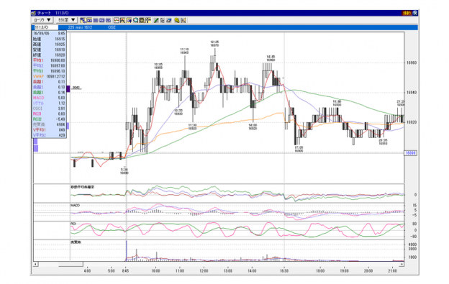
Task: Click the symbol code input 111.3/O
Action: (x=46, y=27)
